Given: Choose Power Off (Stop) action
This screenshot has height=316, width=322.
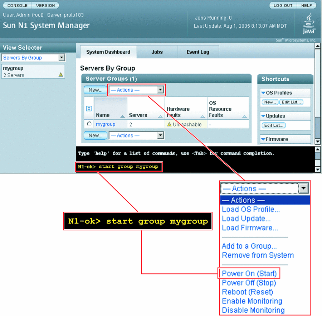Looking at the screenshot, I should [x=249, y=283].
